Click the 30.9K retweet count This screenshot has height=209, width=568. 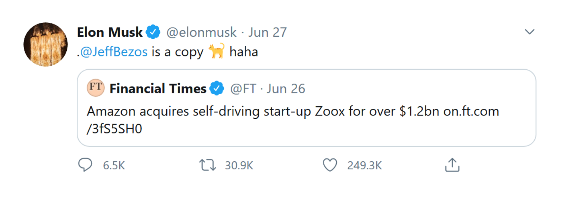tap(239, 166)
